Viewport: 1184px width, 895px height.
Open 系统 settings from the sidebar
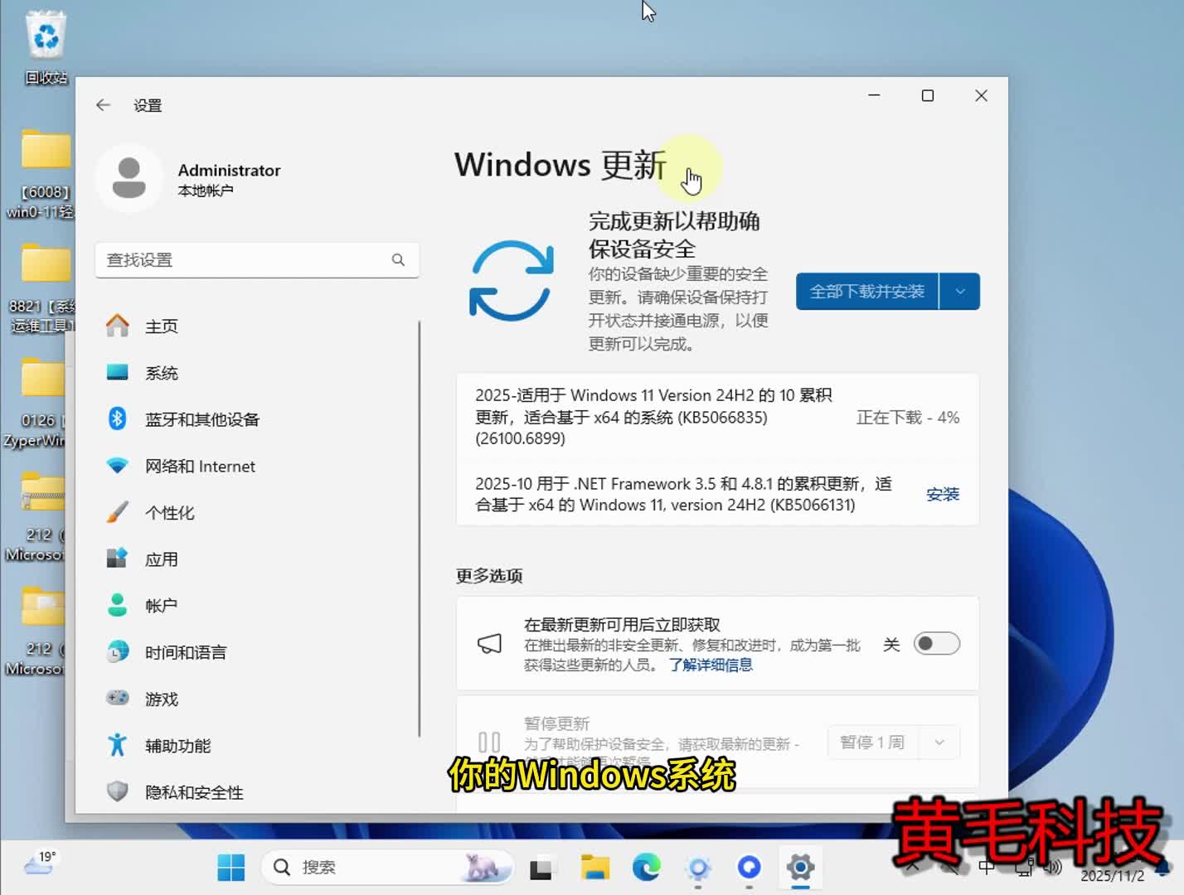pos(163,372)
